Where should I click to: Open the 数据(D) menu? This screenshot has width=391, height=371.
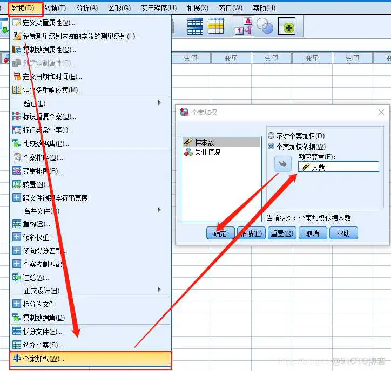[23, 8]
